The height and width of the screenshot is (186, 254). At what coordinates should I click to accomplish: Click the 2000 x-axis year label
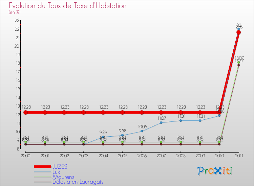point(26,156)
